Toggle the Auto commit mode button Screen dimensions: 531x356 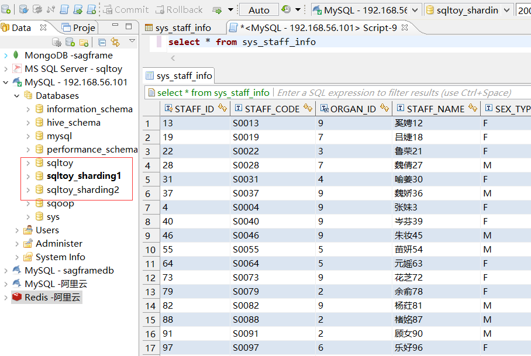(259, 9)
